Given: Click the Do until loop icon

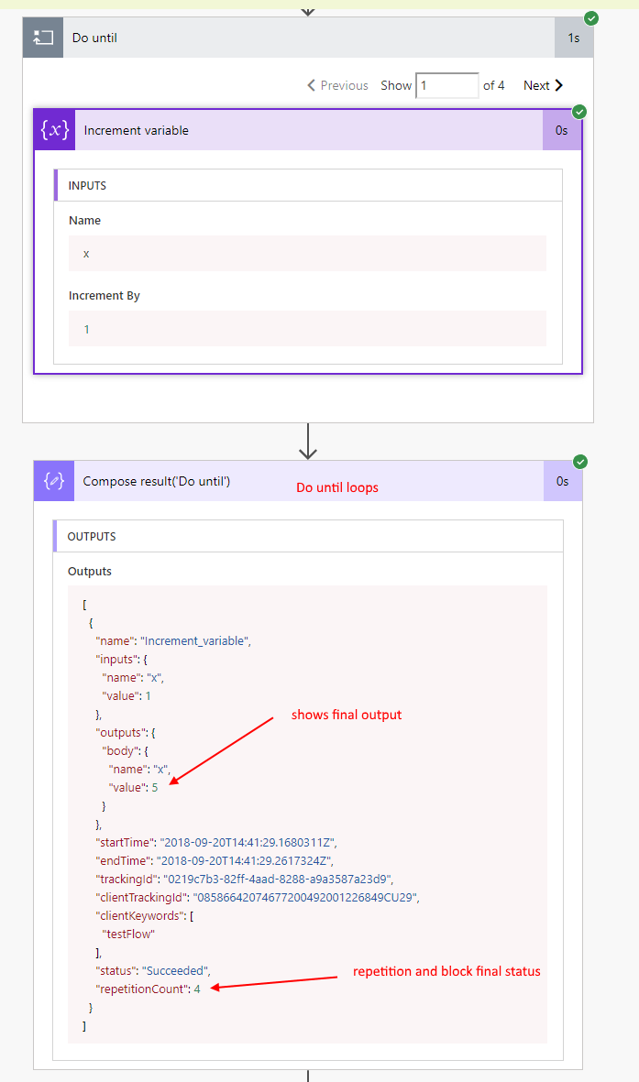Looking at the screenshot, I should [43, 38].
